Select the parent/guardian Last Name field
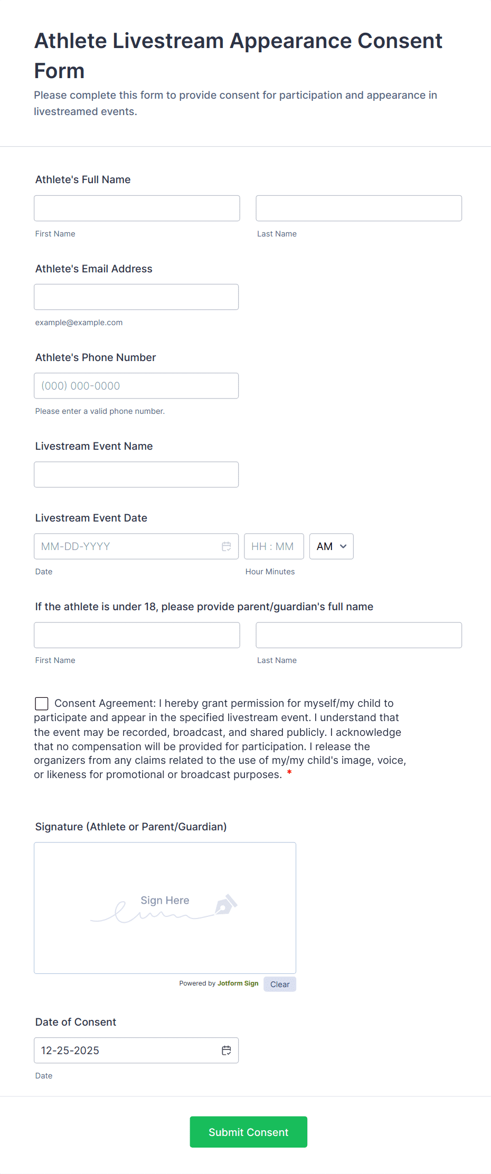491x1174 pixels. click(x=358, y=635)
